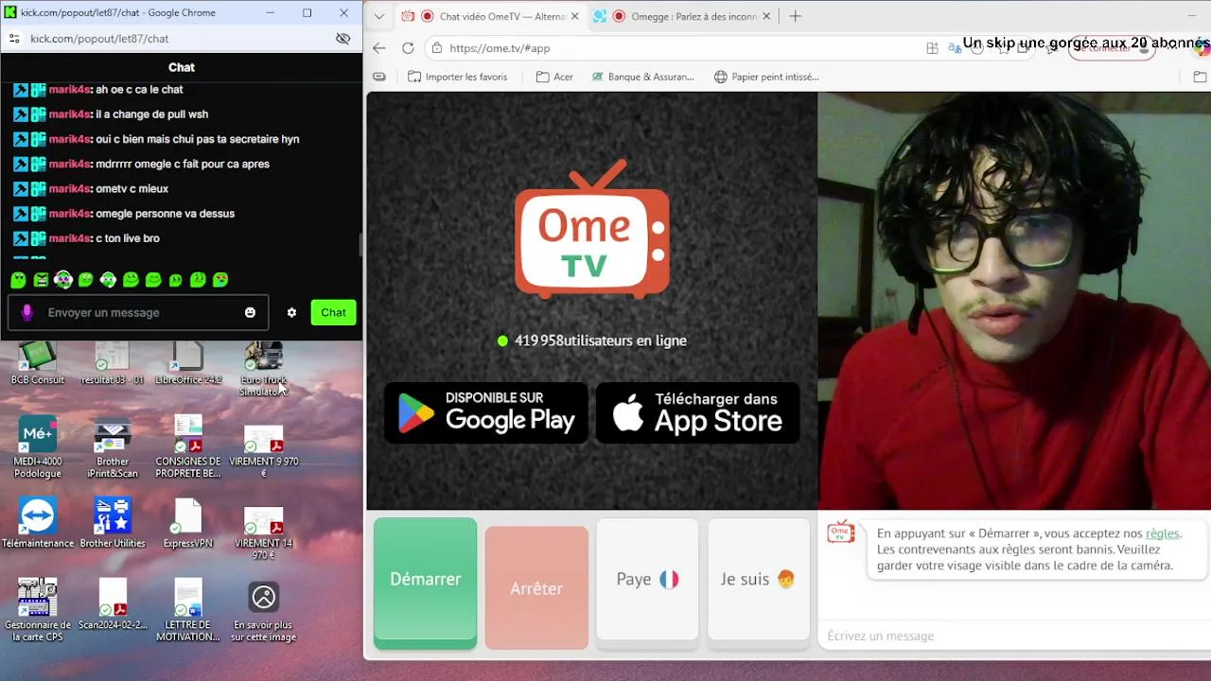Viewport: 1211px width, 681px height.
Task: Toggle the incognito eye icon in Kick popout
Action: [x=343, y=39]
